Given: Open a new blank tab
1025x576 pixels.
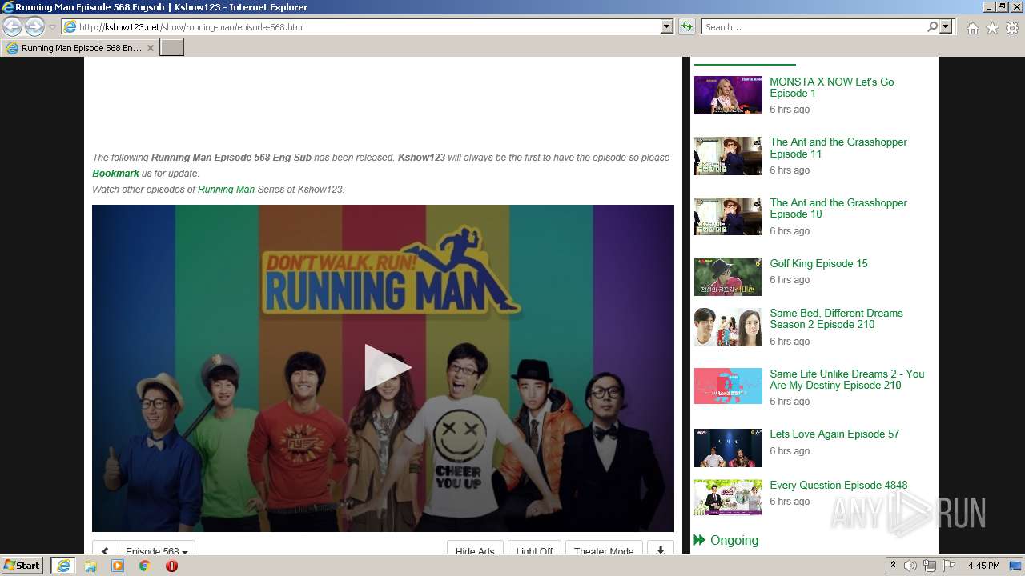Looking at the screenshot, I should [x=172, y=48].
